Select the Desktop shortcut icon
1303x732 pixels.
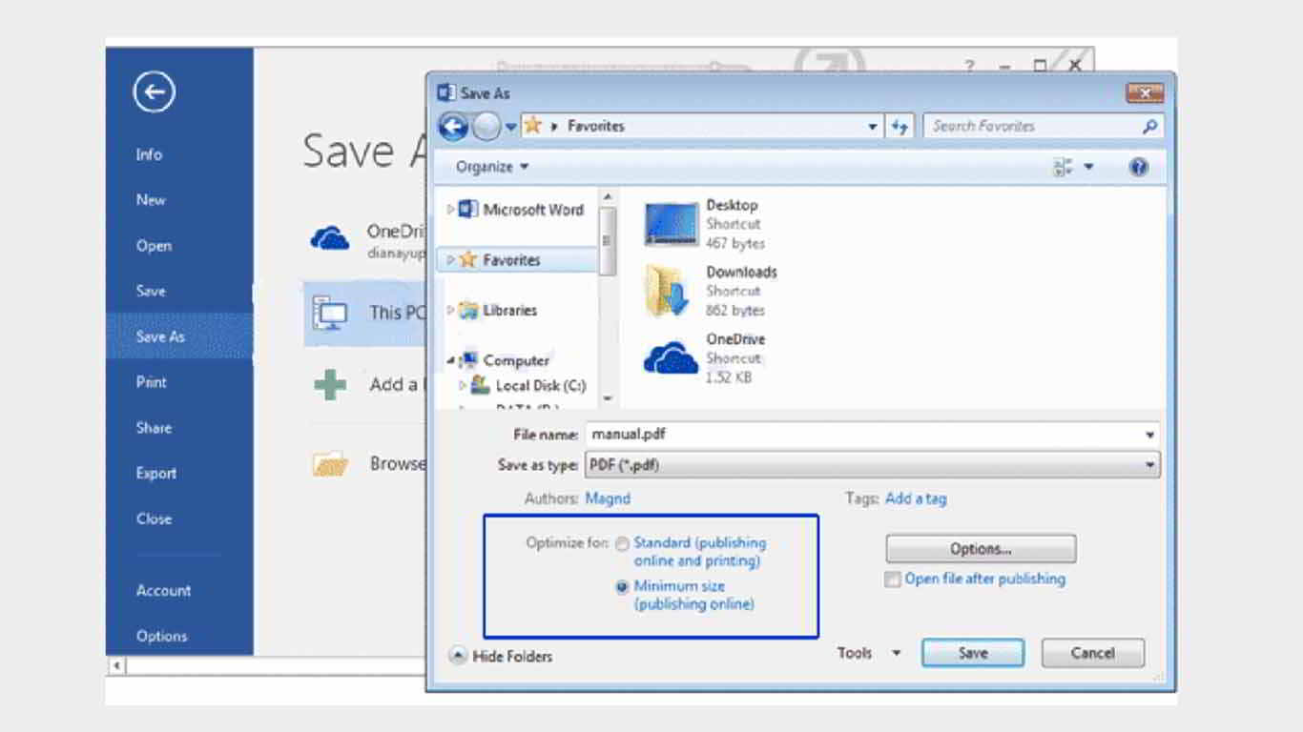point(672,224)
